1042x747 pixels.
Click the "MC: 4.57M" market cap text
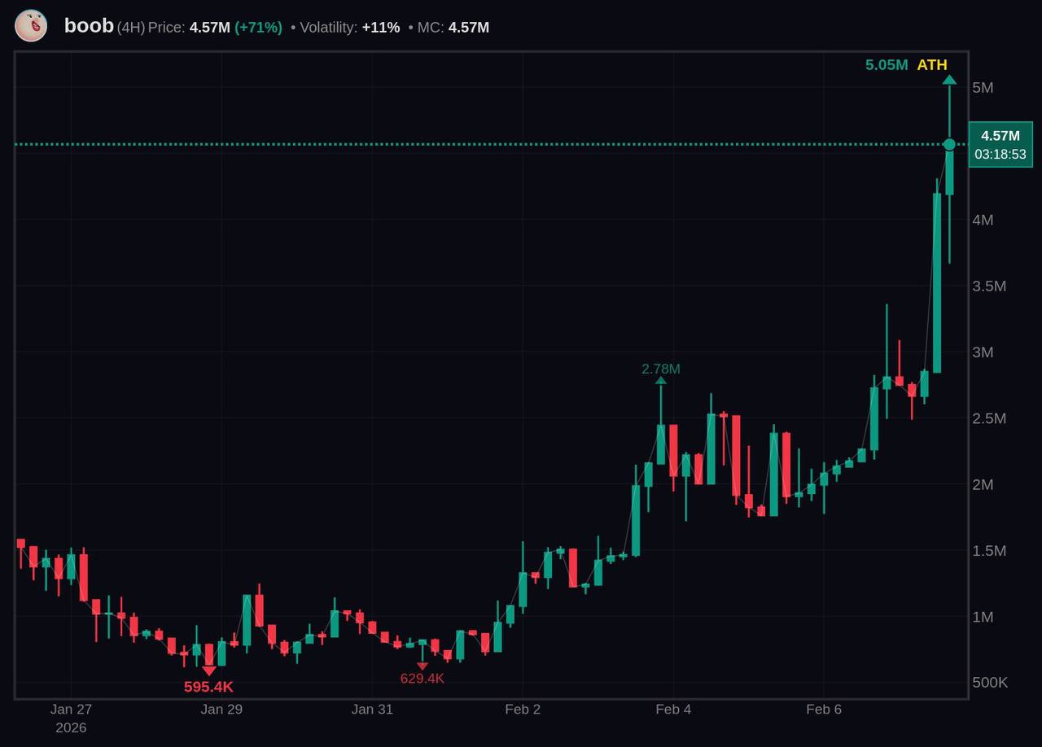click(453, 28)
